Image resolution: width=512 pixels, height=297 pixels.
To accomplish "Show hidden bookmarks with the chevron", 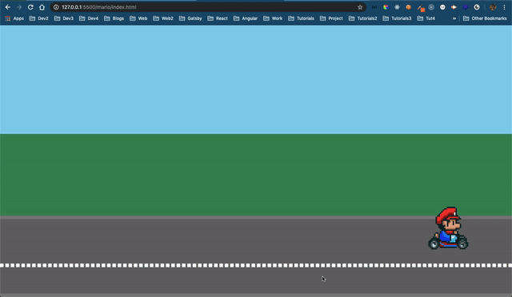I will pyautogui.click(x=454, y=18).
